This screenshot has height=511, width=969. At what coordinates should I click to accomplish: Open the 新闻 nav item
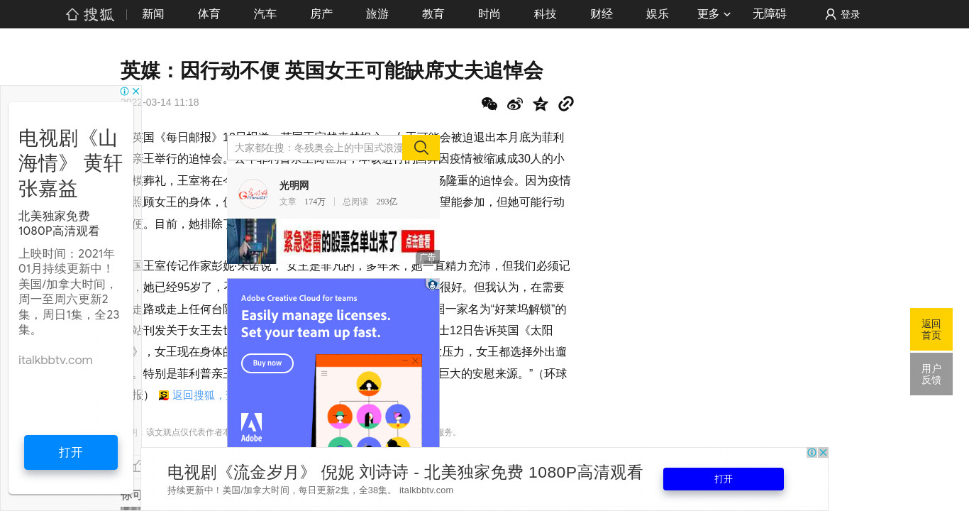pos(153,14)
